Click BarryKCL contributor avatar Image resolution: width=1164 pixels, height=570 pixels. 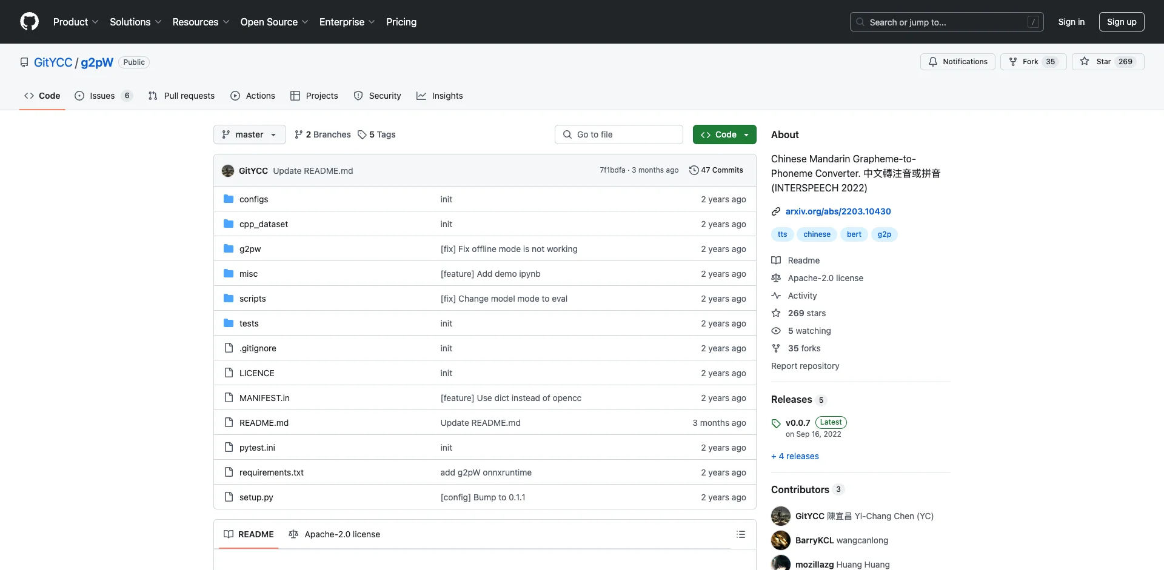781,540
